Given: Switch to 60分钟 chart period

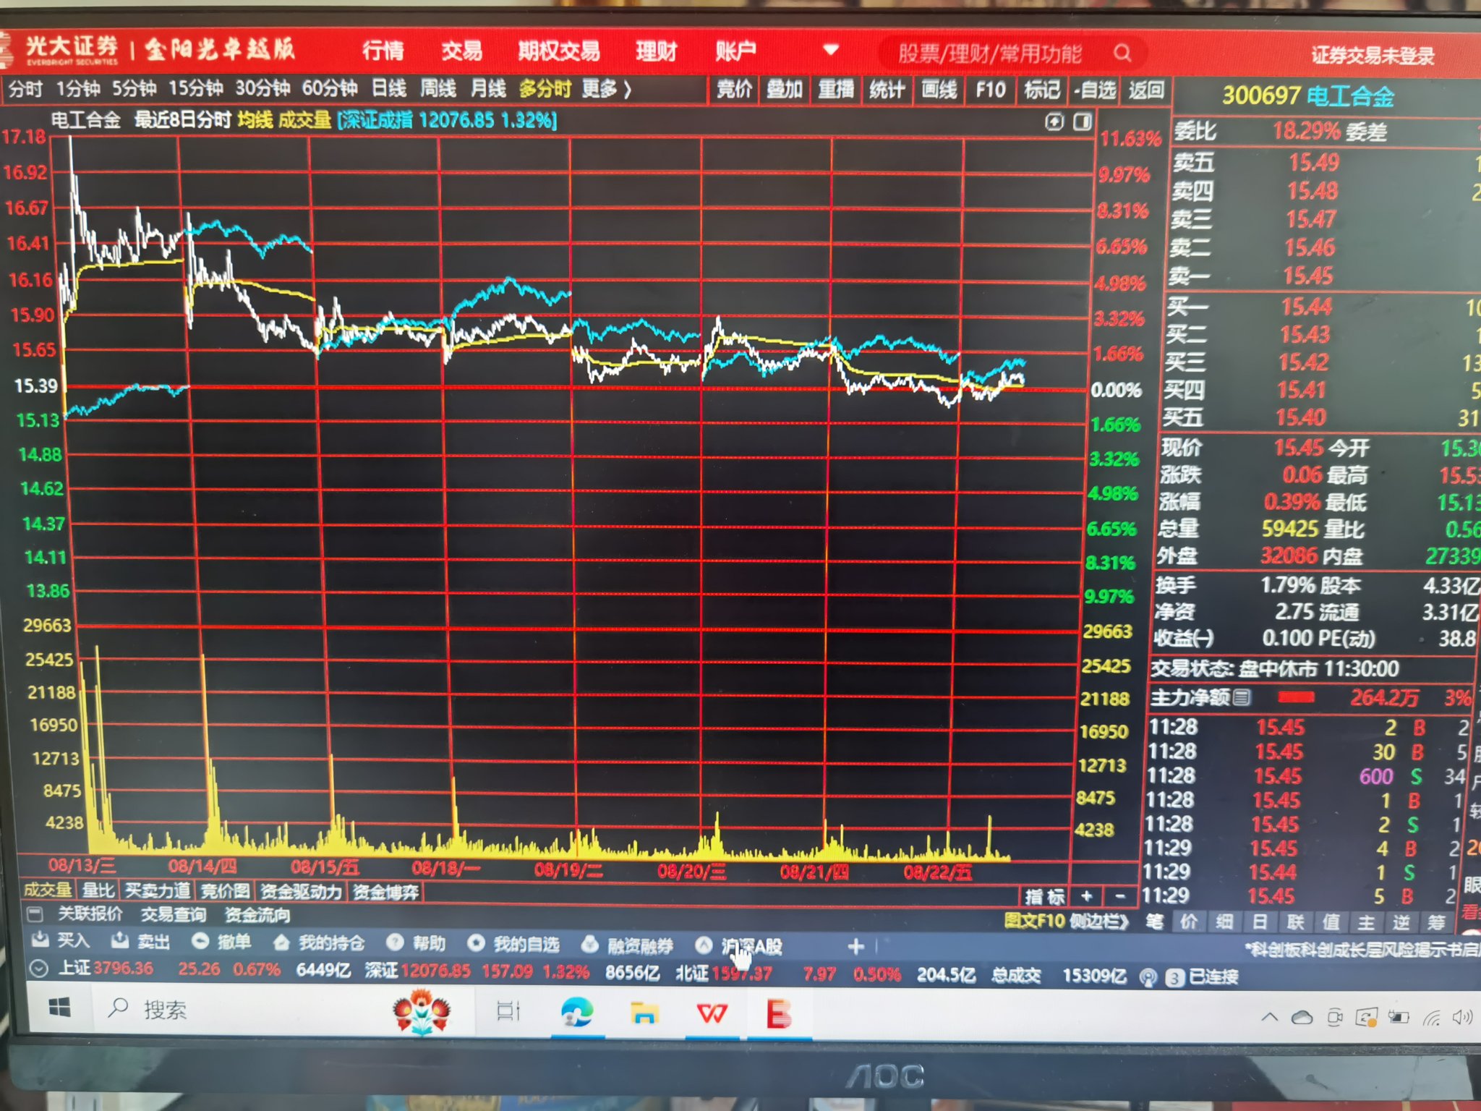Looking at the screenshot, I should pyautogui.click(x=330, y=90).
